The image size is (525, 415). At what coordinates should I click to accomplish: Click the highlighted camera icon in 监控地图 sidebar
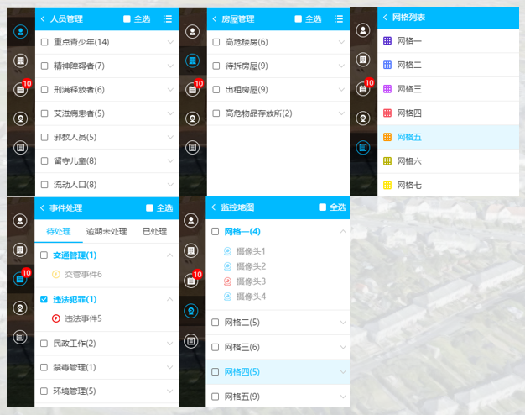(192, 311)
